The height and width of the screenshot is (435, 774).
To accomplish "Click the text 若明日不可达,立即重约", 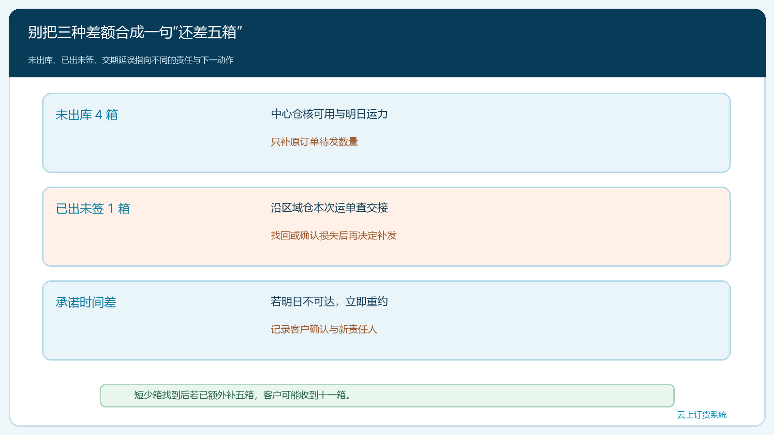I will click(329, 302).
